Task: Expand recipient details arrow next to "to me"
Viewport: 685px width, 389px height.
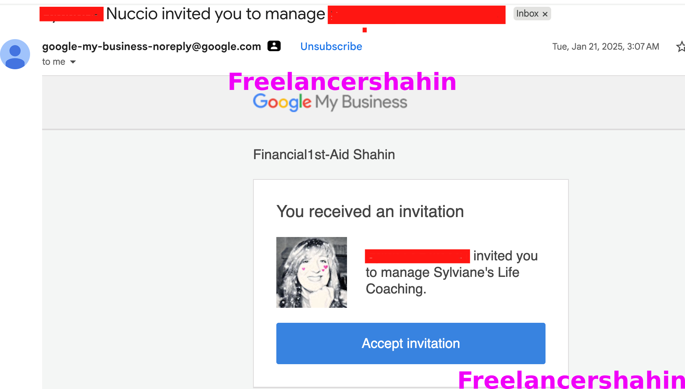Action: tap(73, 62)
